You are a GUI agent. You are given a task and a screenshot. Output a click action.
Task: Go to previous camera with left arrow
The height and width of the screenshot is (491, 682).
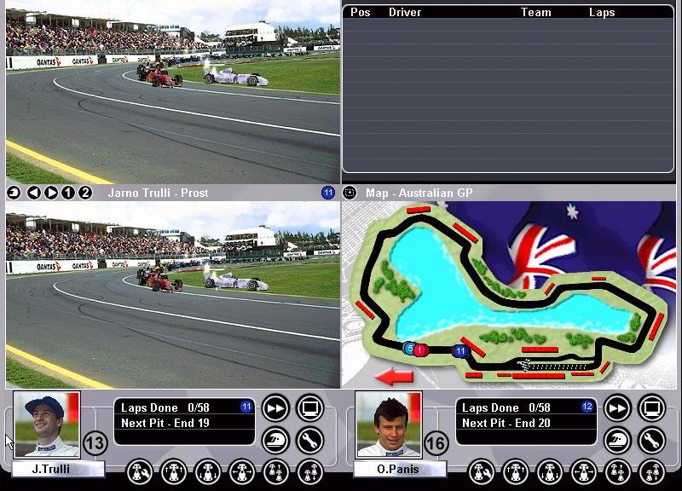tap(34, 193)
